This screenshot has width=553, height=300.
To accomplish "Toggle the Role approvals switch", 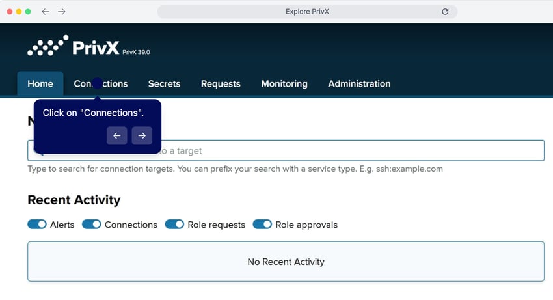I will pos(262,225).
